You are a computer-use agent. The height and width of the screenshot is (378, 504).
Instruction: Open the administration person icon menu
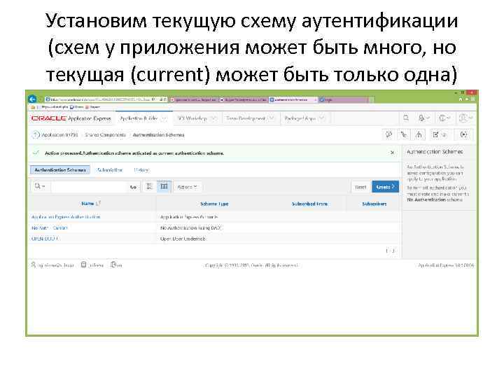(423, 118)
